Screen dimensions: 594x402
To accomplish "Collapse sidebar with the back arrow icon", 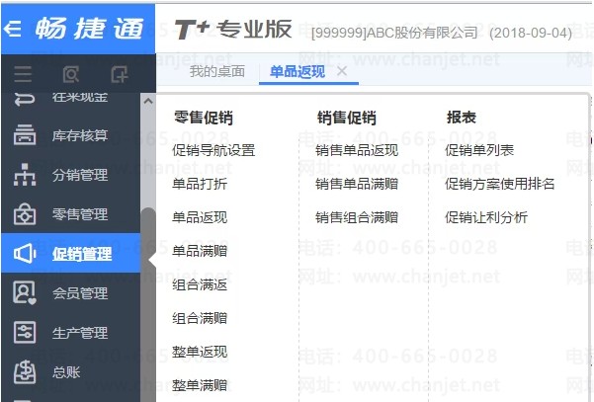I will click(x=12, y=29).
